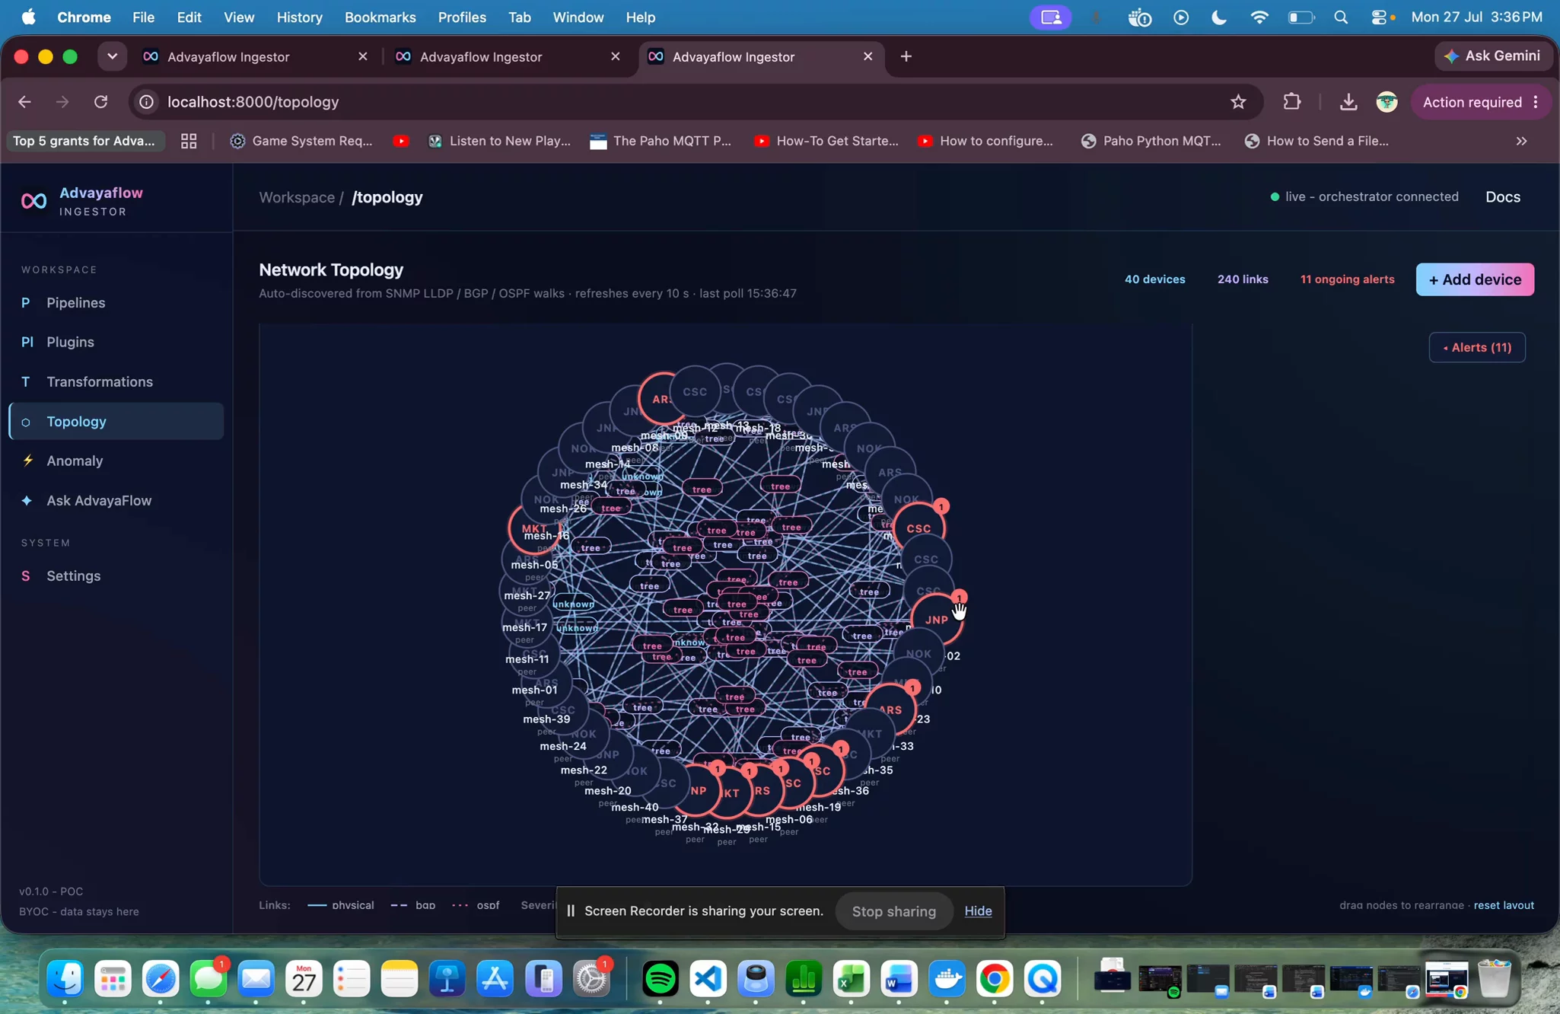Expand the Chrome tab search dropdown
Screen dimensions: 1560x1014
coord(113,56)
